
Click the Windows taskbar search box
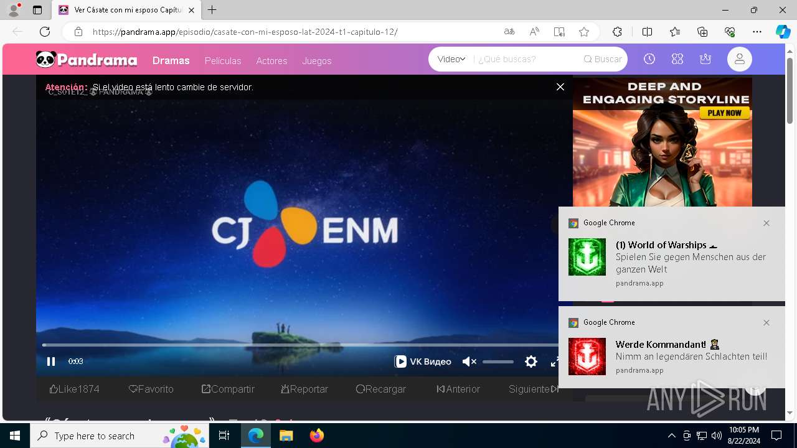[121, 436]
